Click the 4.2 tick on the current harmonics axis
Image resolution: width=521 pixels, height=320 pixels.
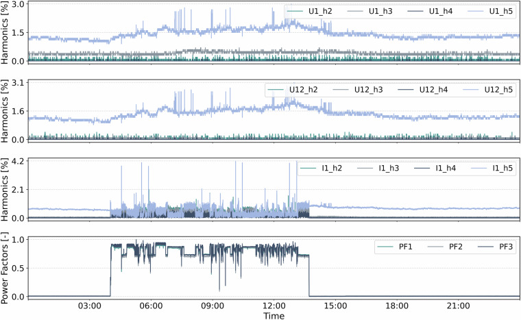pos(19,162)
